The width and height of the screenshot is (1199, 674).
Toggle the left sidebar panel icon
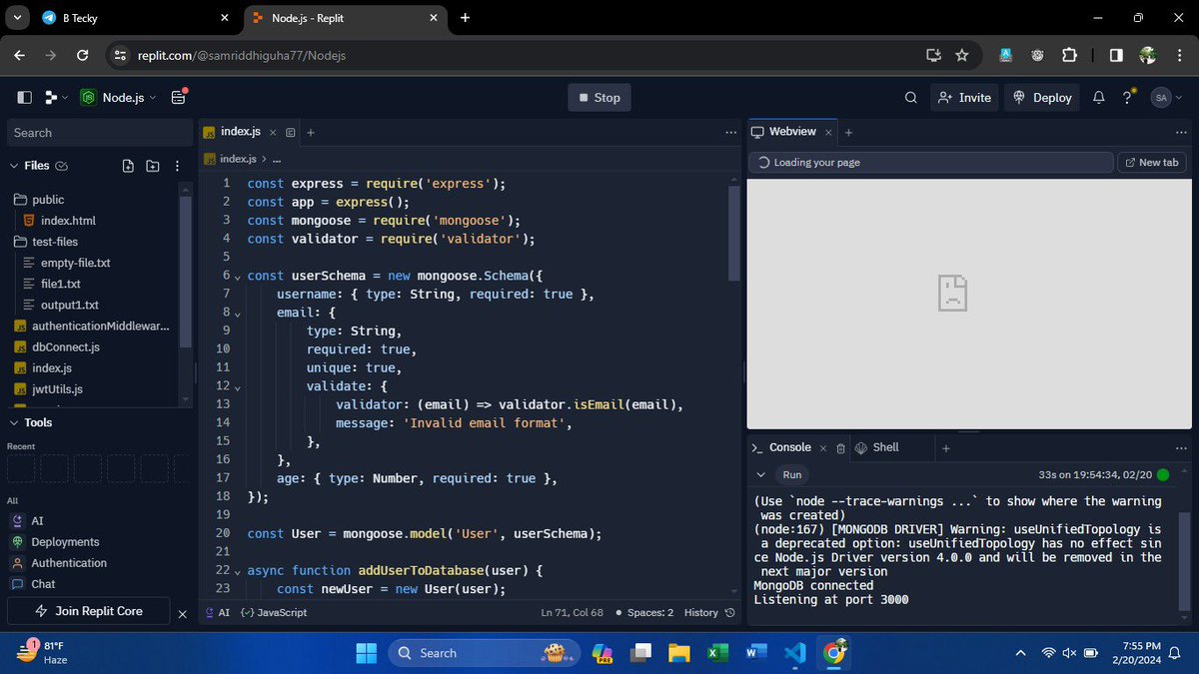coord(25,98)
